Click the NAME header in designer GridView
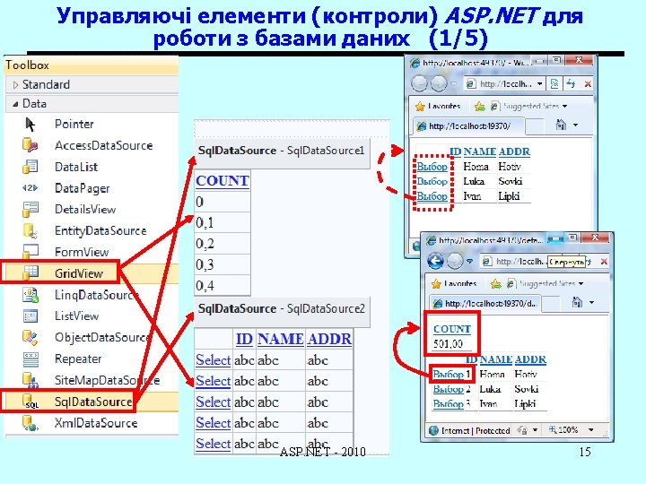The height and width of the screenshot is (484, 646). coord(281,339)
